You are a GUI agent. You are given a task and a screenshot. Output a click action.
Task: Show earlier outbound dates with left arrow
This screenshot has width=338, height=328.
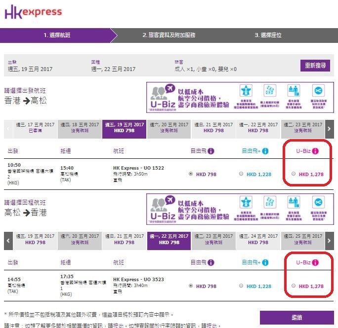pyautogui.click(x=8, y=129)
